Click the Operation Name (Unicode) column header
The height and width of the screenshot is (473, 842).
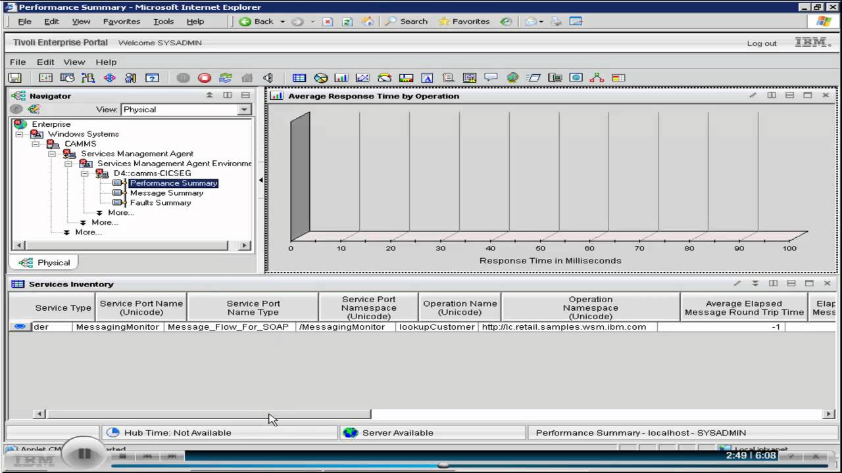460,307
